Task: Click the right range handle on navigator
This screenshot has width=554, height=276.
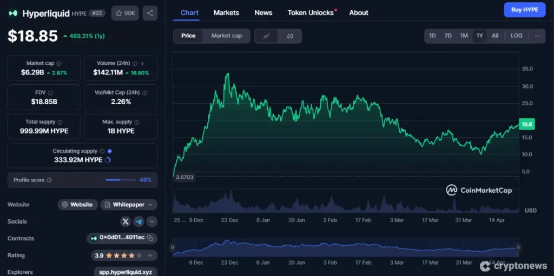Action: pyautogui.click(x=519, y=247)
